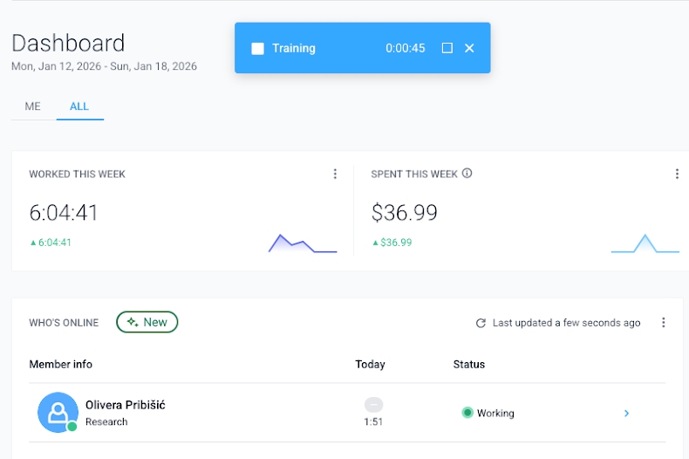Expand the Training timer widget
The height and width of the screenshot is (459, 689).
[x=447, y=48]
